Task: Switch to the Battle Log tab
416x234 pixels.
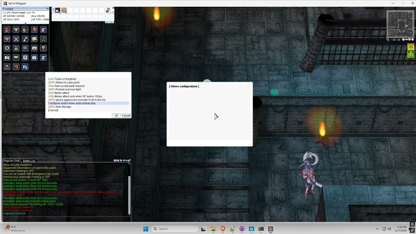Action: [x=29, y=161]
